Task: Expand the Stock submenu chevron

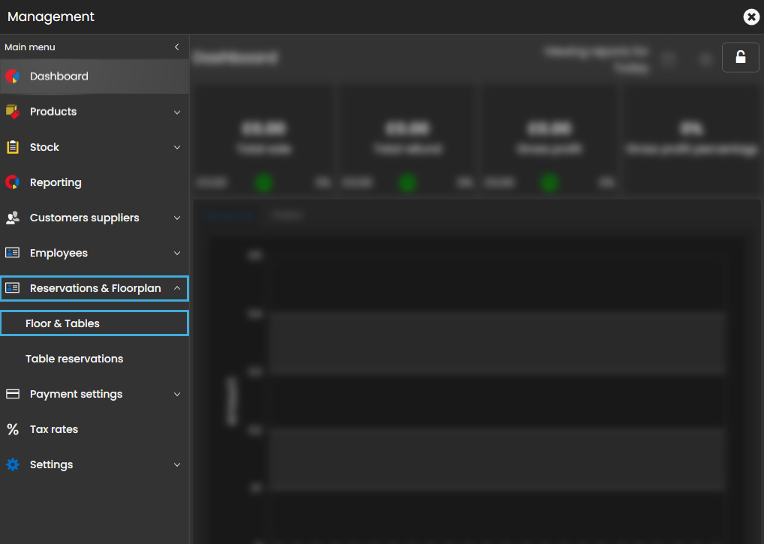Action: coord(177,148)
